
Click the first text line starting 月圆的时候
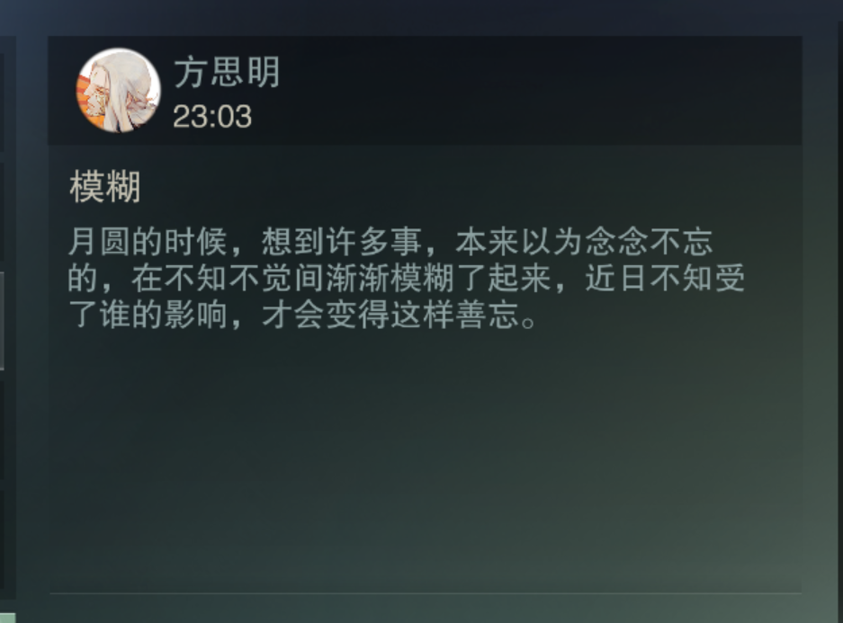pos(390,241)
